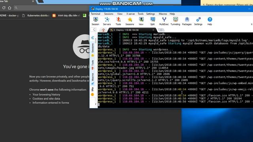Collapse the sidebar with double-chevron arrow
Image resolution: width=253 pixels, height=142 pixels.
[93, 38]
